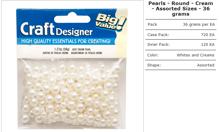
Task: Click the pearl package product image
Action: (72, 69)
